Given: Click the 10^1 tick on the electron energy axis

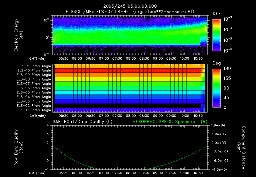Looking at the screenshot, I should [46, 37].
